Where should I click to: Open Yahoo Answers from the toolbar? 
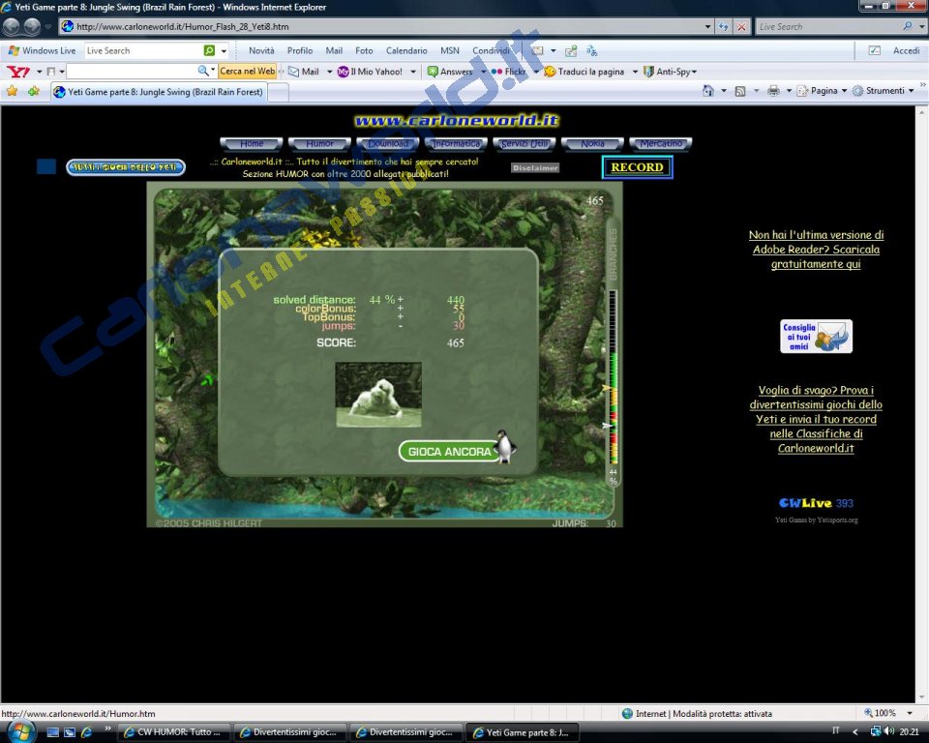450,72
